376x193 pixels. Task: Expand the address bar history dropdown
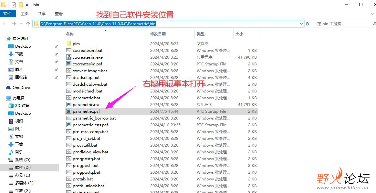click(x=301, y=24)
